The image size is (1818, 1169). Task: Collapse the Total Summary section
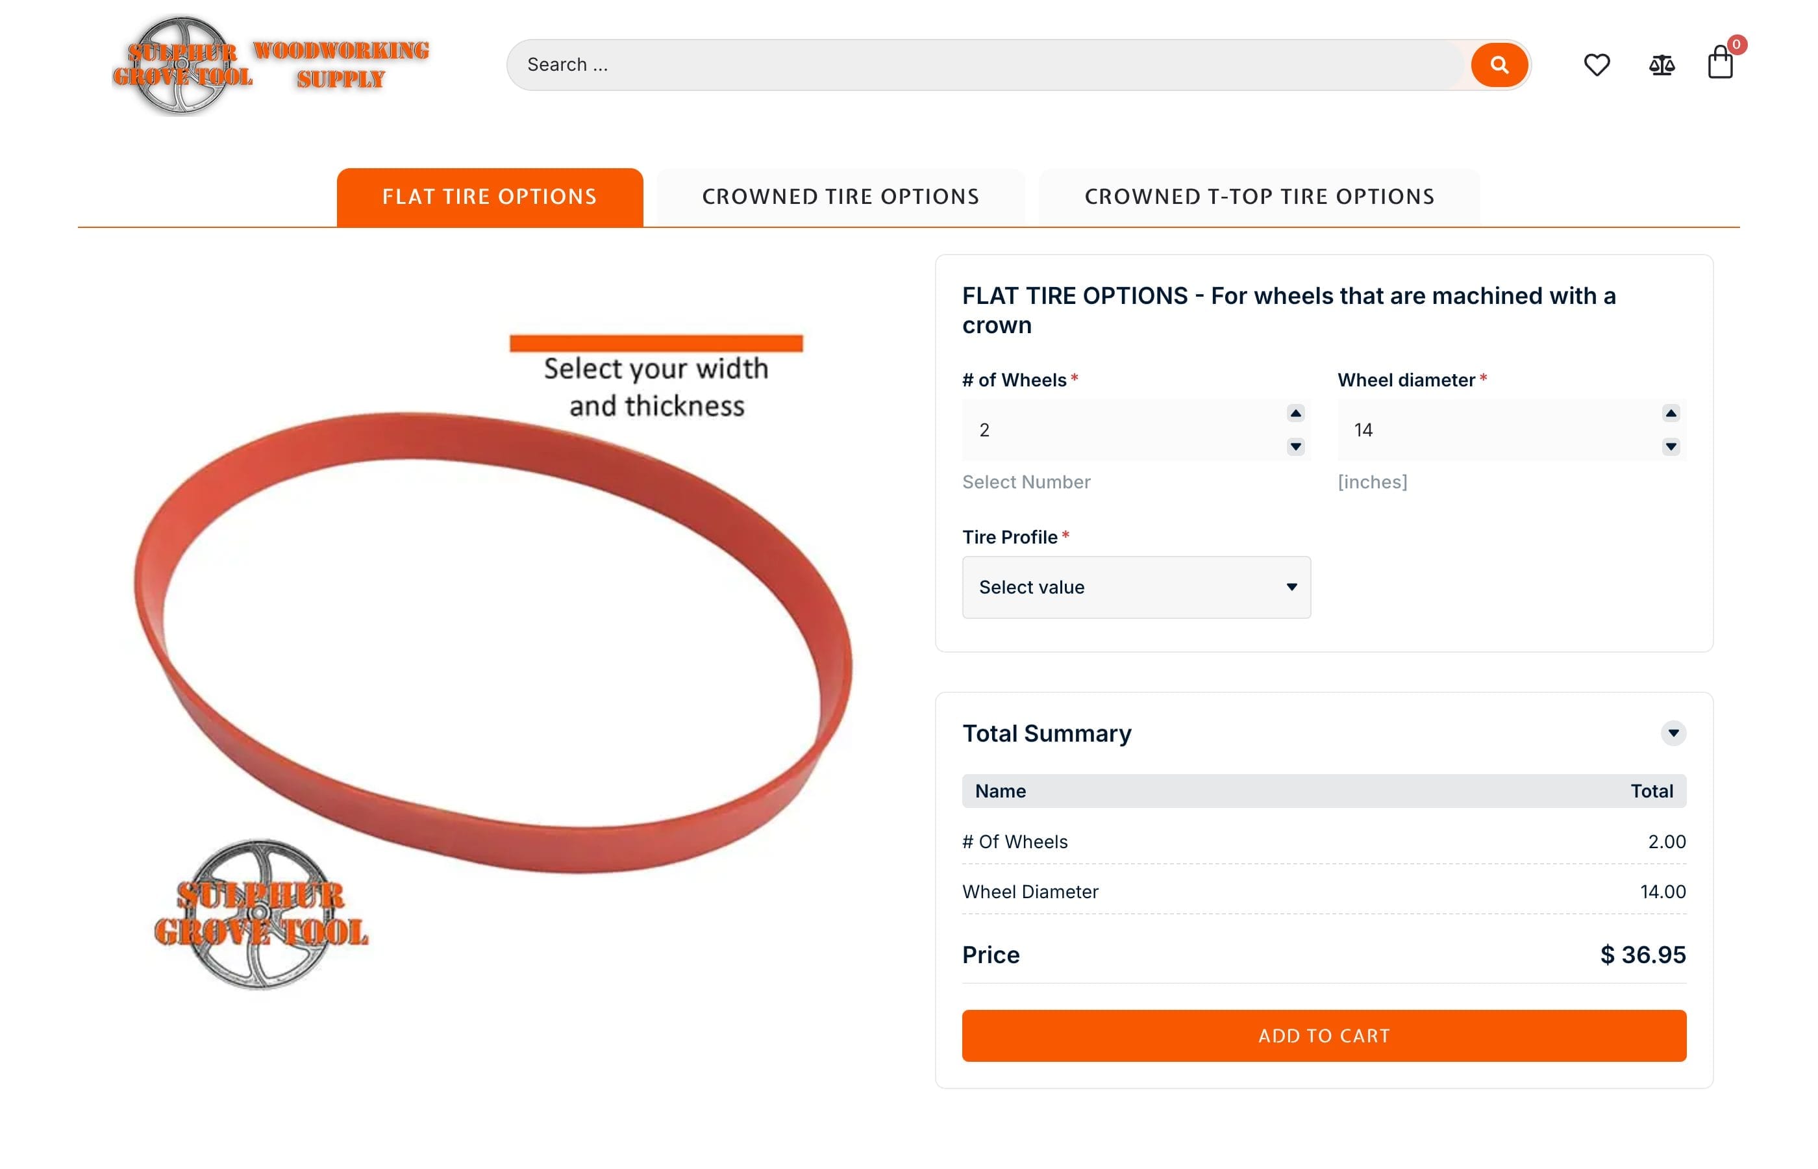1673,733
